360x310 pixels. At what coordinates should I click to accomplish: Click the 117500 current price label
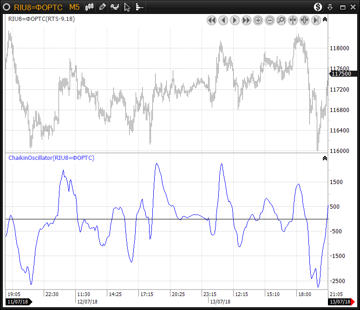pyautogui.click(x=342, y=74)
